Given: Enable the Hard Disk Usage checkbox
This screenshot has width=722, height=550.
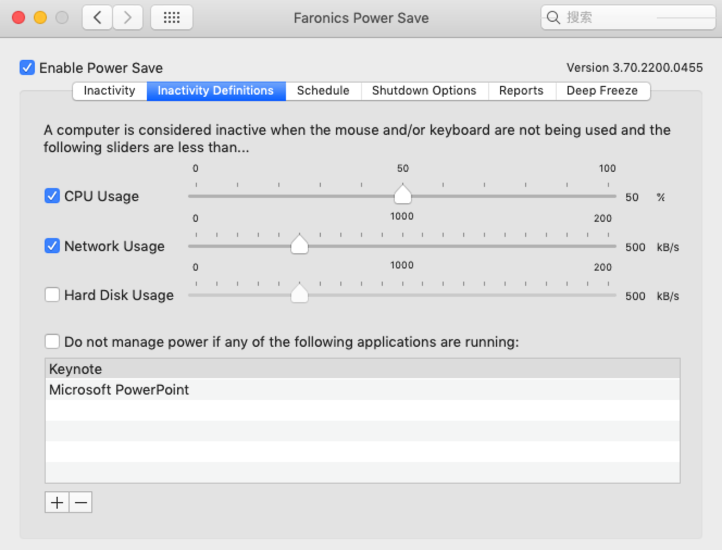Looking at the screenshot, I should 52,295.
